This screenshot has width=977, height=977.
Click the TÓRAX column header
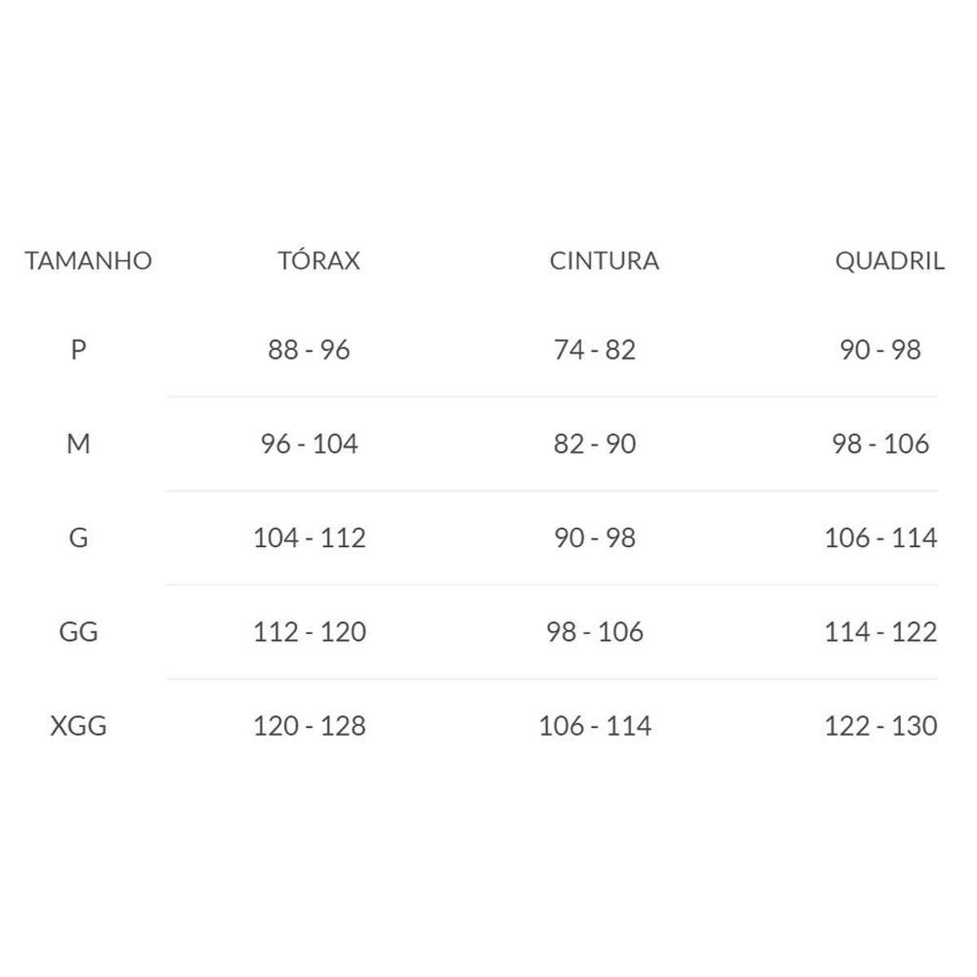(318, 261)
